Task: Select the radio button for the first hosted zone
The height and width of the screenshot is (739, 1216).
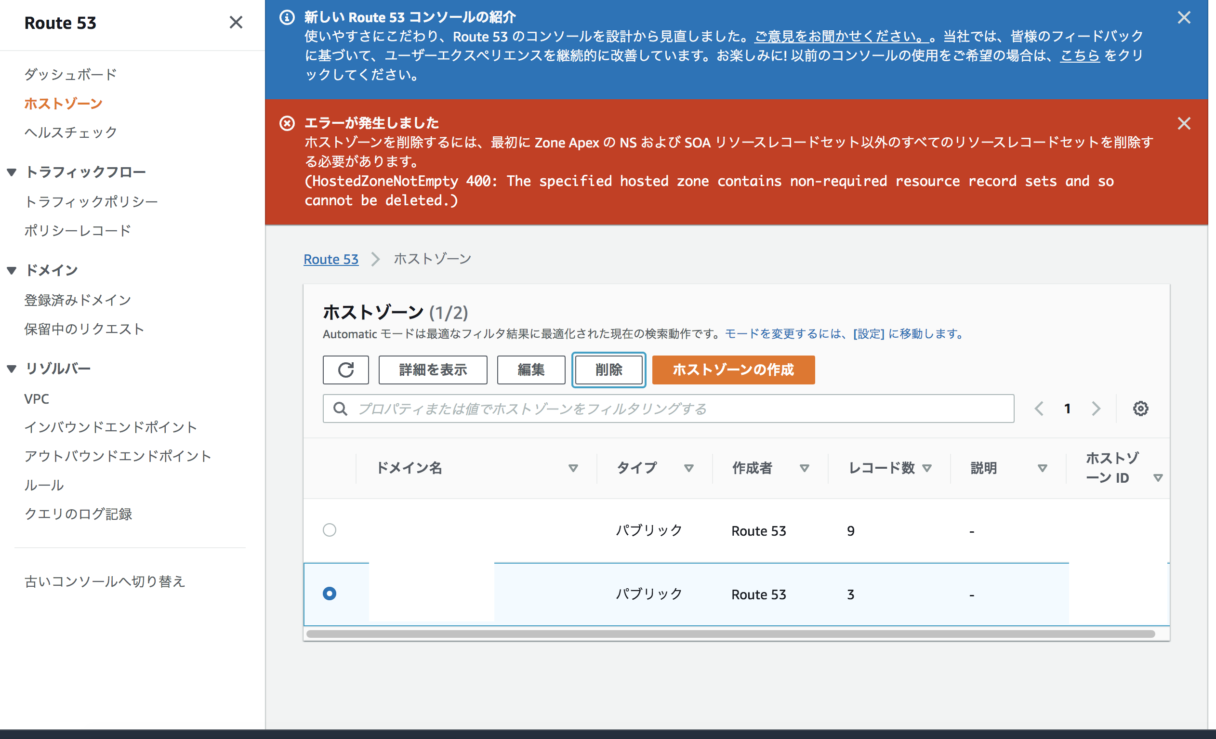Action: pos(330,530)
